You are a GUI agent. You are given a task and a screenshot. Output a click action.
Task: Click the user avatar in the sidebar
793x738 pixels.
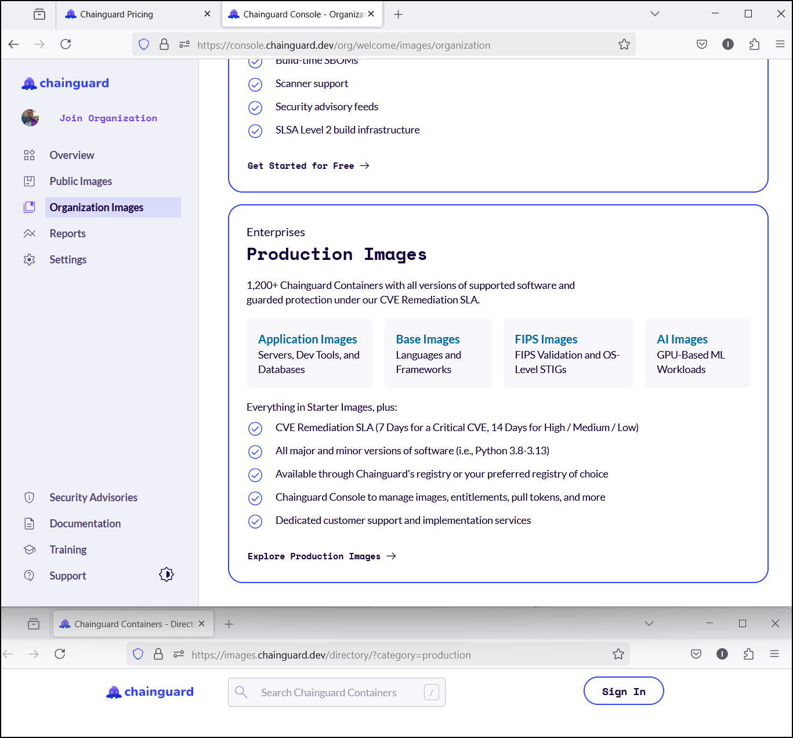coord(30,118)
